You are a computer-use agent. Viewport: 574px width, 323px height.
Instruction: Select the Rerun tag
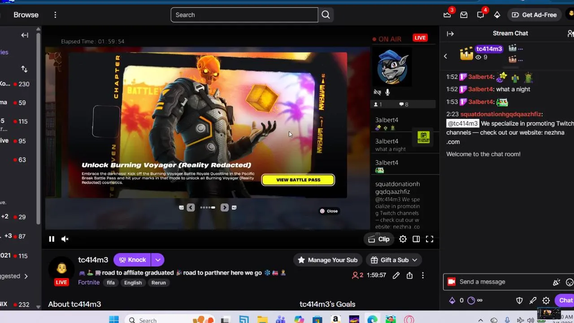pos(159,283)
